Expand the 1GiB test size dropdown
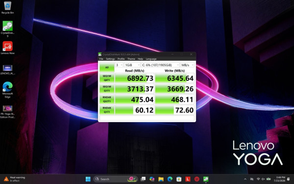The height and width of the screenshot is (184, 294). [x=132, y=65]
